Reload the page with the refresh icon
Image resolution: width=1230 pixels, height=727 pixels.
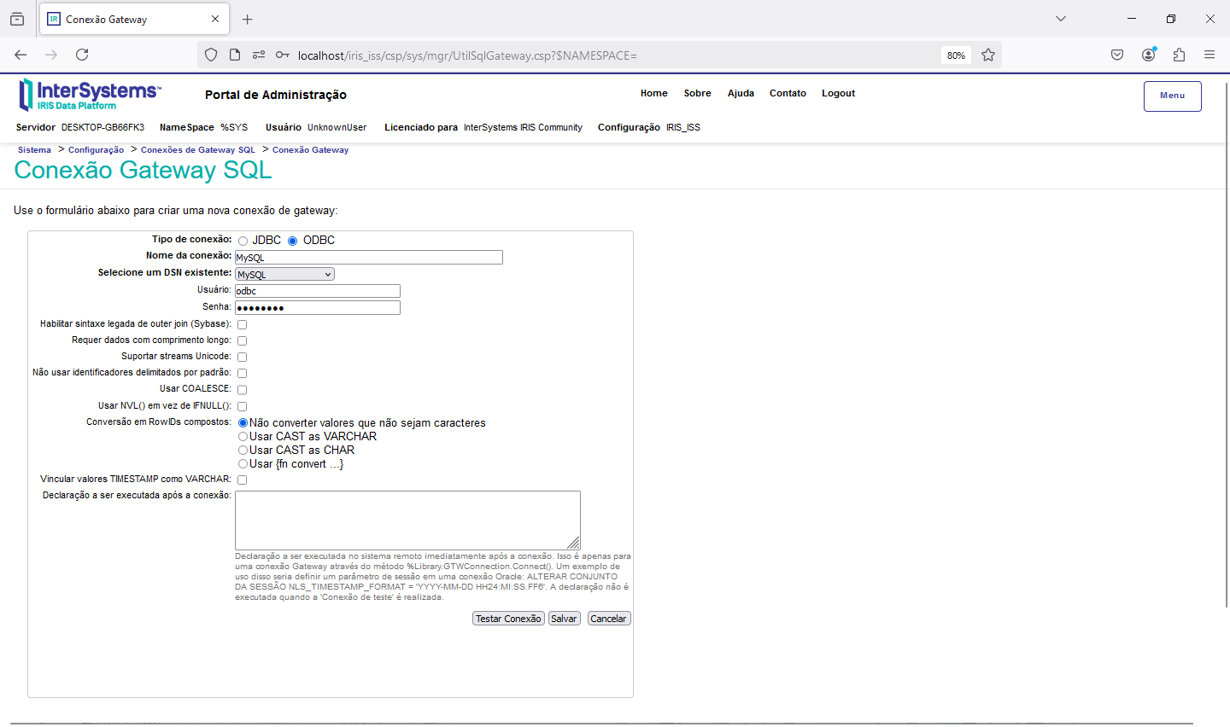[x=82, y=55]
